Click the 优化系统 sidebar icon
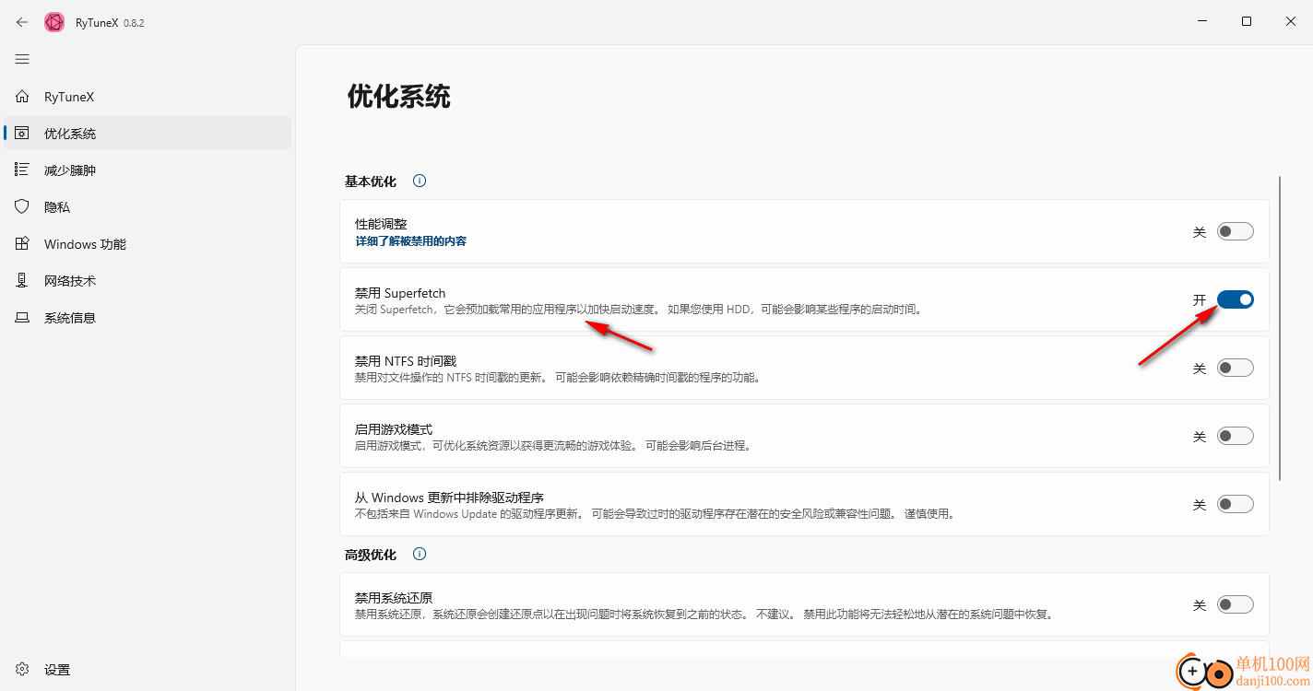This screenshot has width=1313, height=691. 22,134
